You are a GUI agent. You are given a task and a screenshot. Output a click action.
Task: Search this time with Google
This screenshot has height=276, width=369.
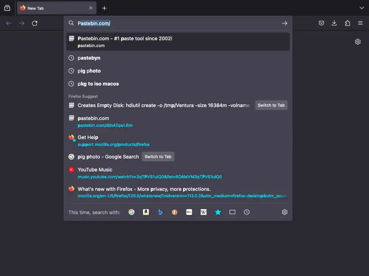tap(132, 212)
